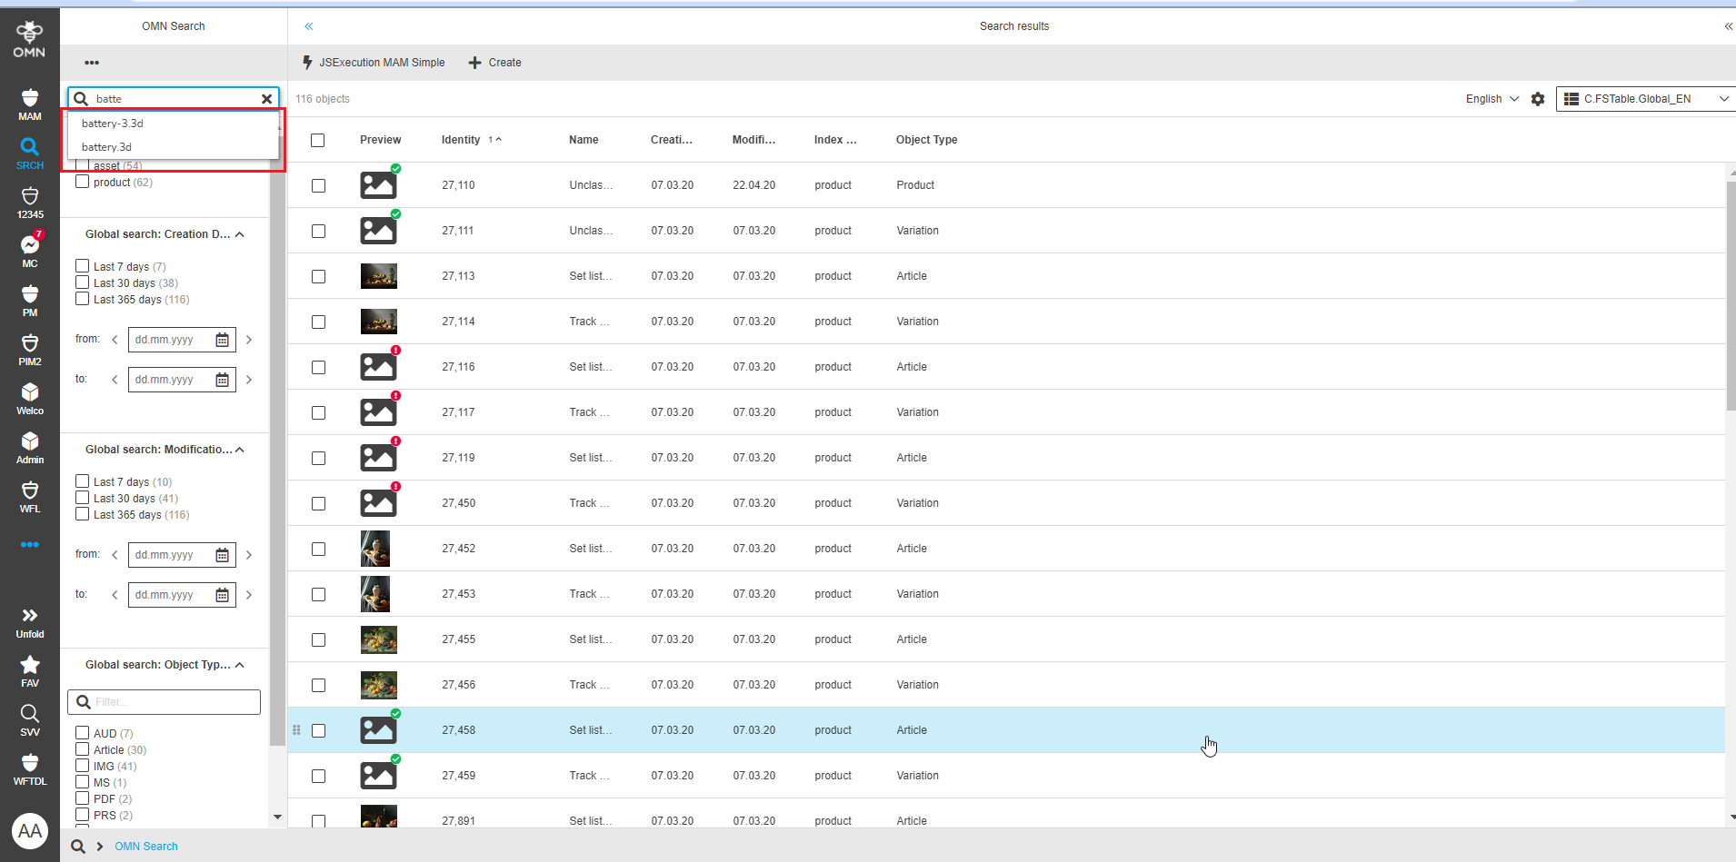
Task: Open the MAM module in the sidebar
Action: click(29, 103)
